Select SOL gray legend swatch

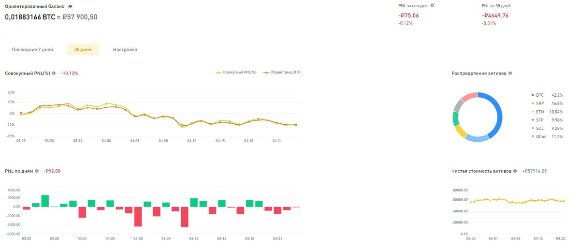(x=533, y=128)
